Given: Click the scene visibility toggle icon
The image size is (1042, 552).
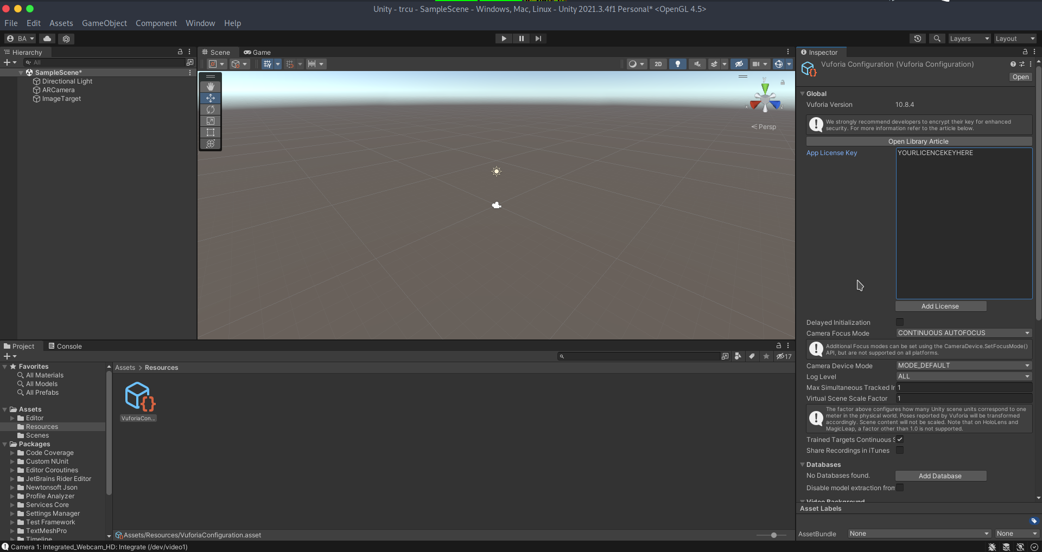Looking at the screenshot, I should 739,63.
